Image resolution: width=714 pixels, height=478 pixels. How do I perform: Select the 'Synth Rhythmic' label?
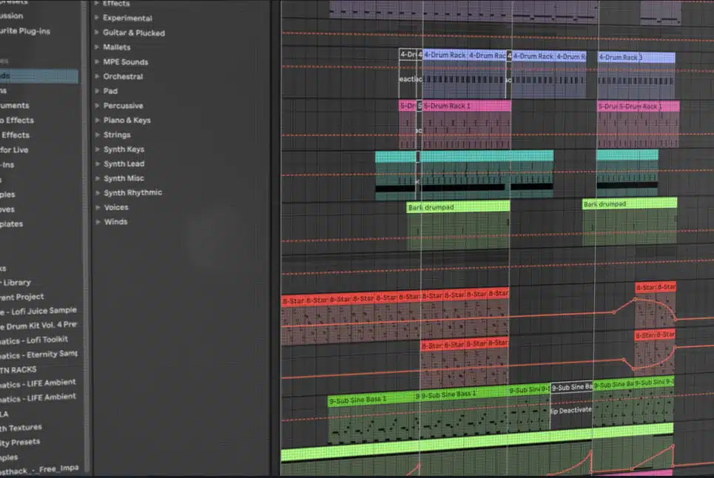coord(133,192)
